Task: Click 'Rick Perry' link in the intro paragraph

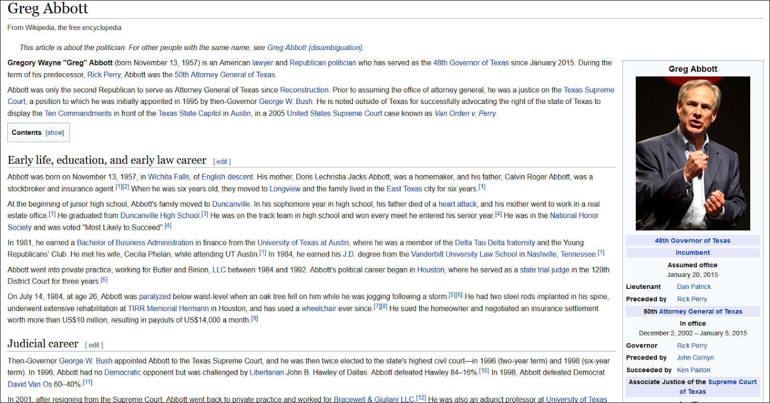Action: 104,75
